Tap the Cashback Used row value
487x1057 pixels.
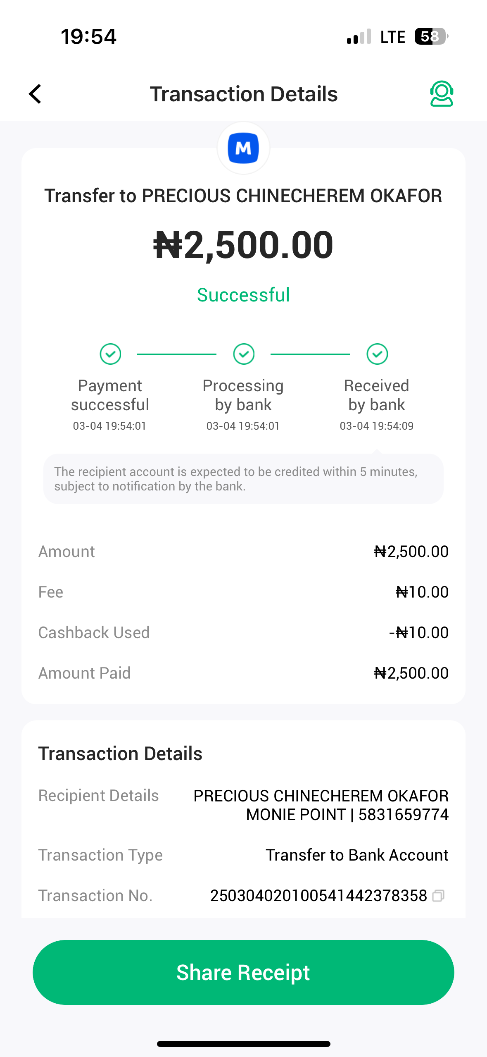[418, 633]
